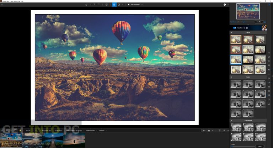
Task: Open the Samples folder in breadcrumb path
Action: pos(101,131)
